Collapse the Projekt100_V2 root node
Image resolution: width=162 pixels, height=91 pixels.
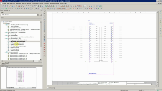tap(2, 22)
